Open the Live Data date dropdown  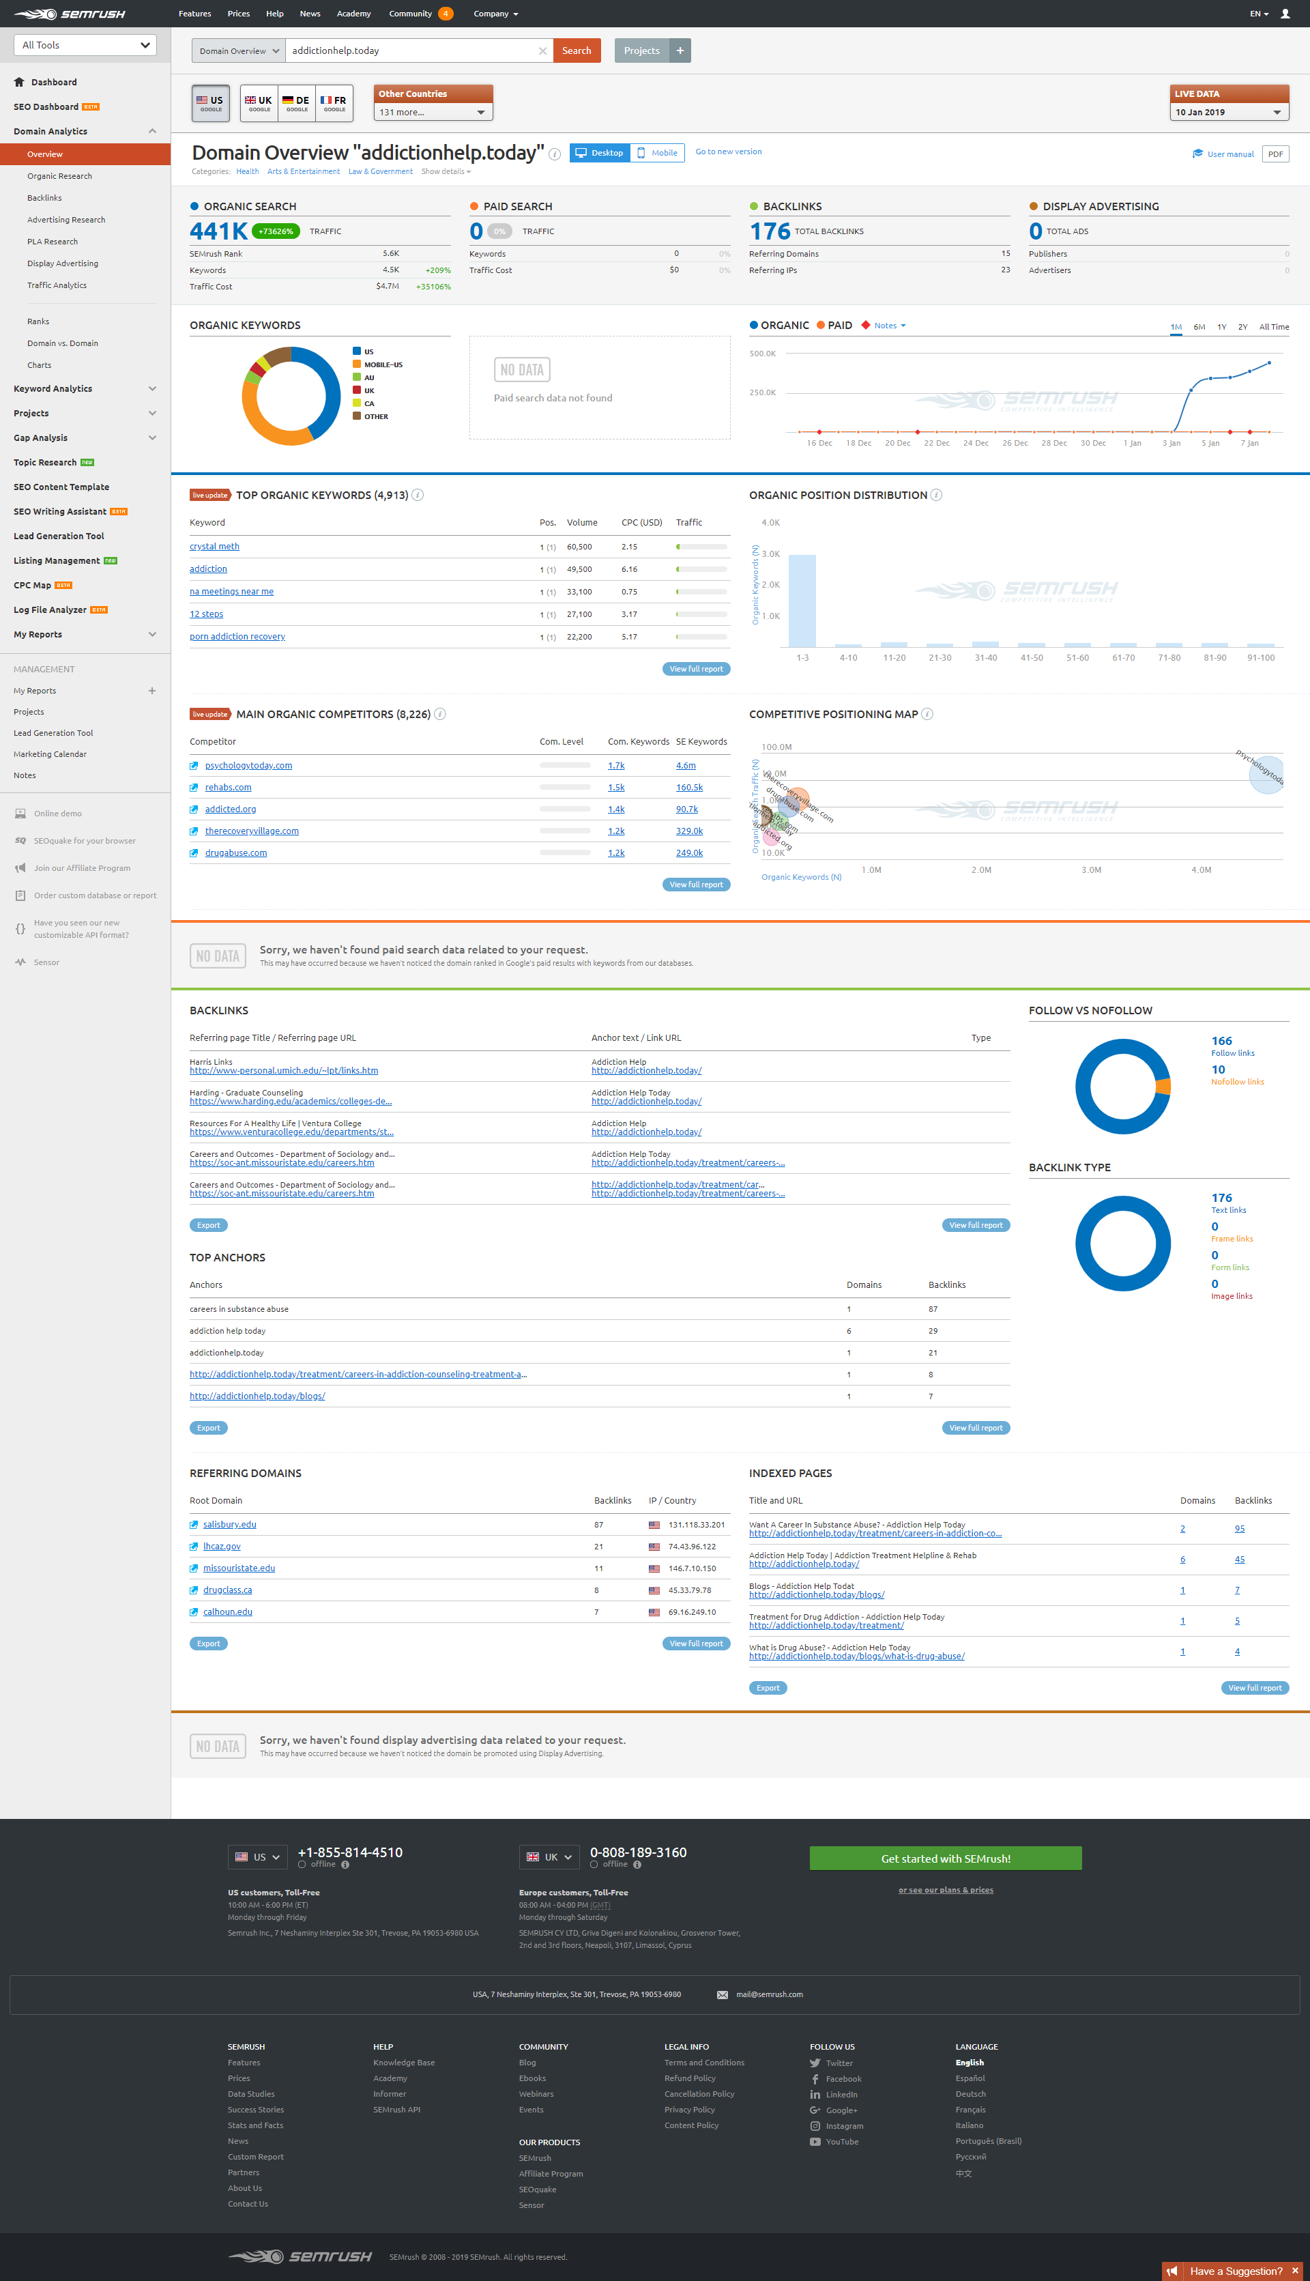(1229, 113)
